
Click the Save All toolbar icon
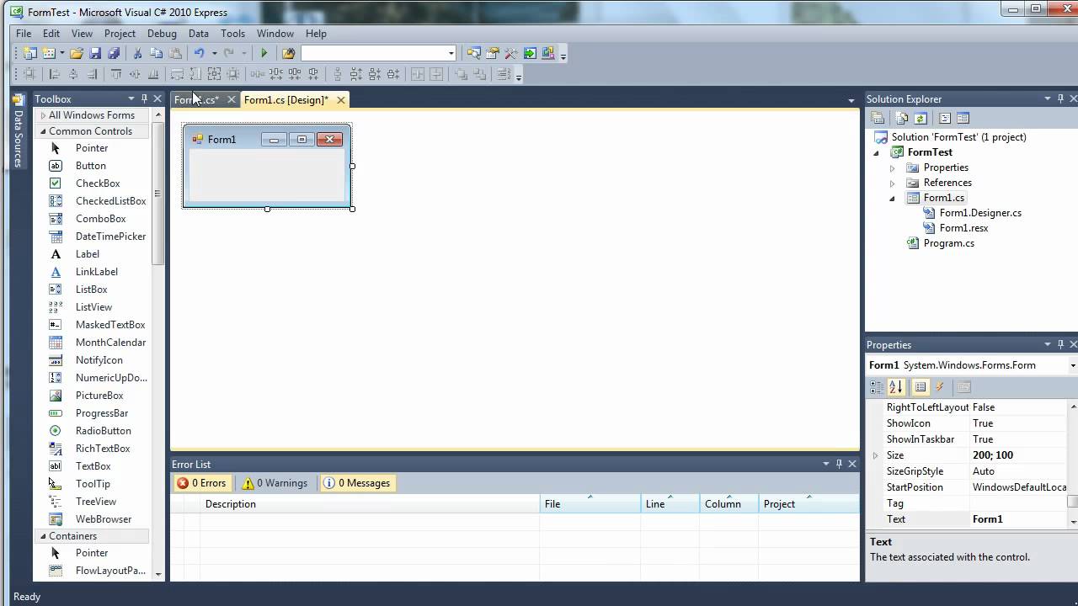pyautogui.click(x=114, y=53)
